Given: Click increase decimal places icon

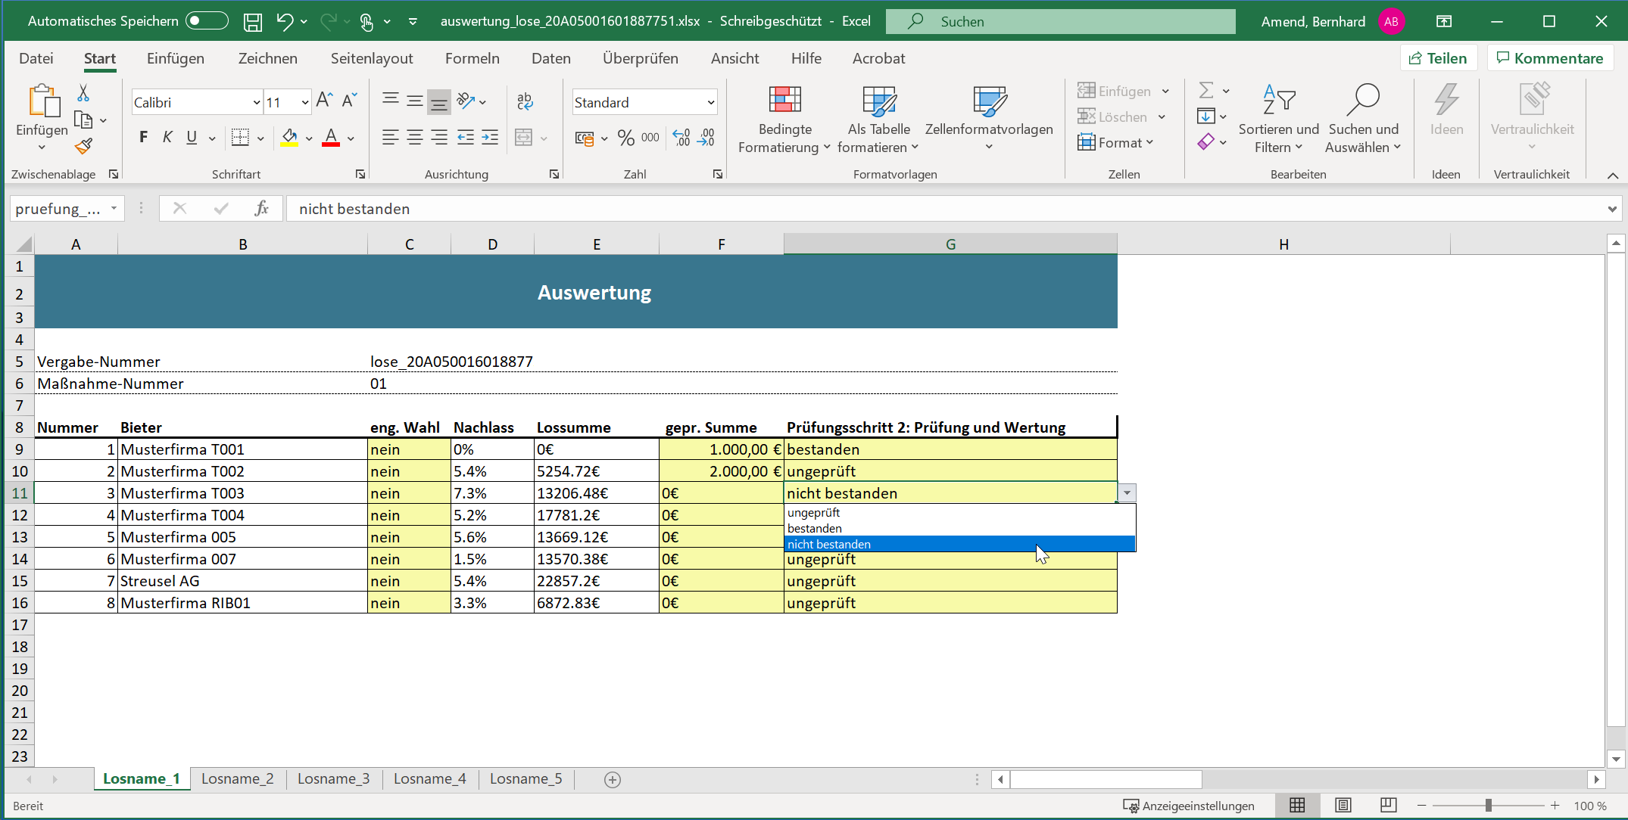Looking at the screenshot, I should [681, 138].
